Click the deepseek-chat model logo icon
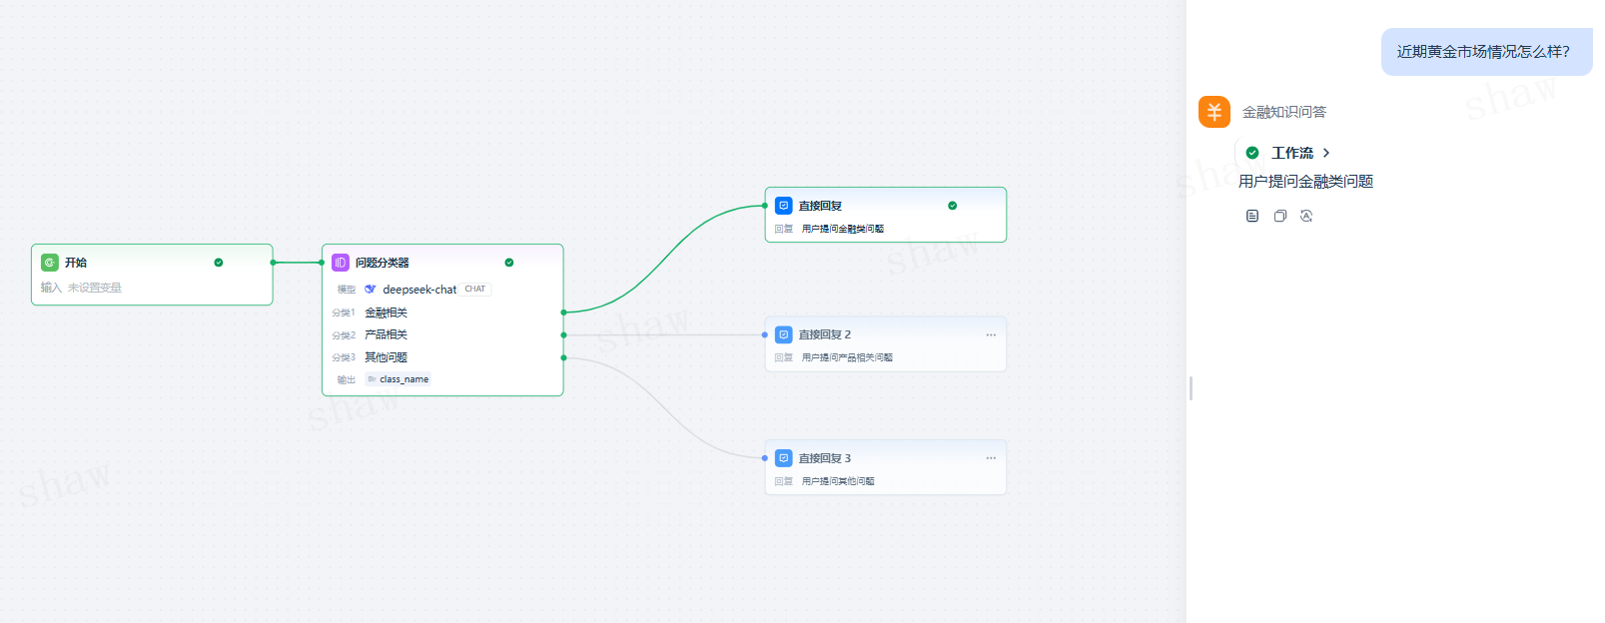Screen dimensions: 1605x623 371,290
